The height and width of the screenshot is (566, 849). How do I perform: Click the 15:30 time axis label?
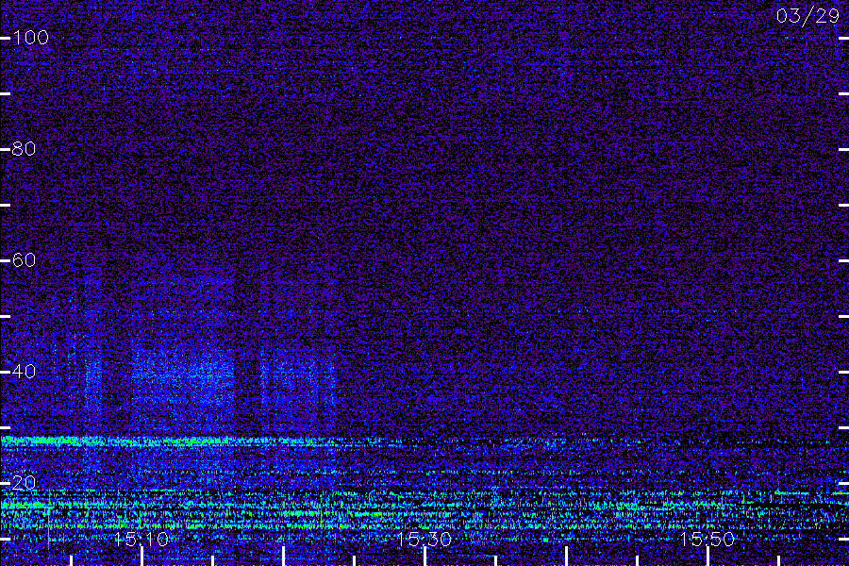[x=424, y=539]
